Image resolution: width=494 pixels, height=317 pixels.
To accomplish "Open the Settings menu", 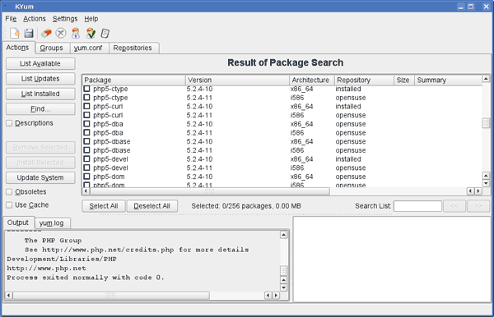I will click(x=65, y=19).
